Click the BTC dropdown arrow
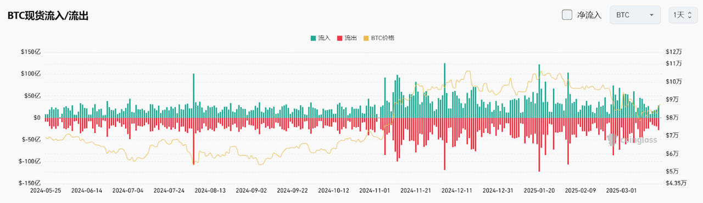This screenshot has width=703, height=203. pyautogui.click(x=651, y=15)
